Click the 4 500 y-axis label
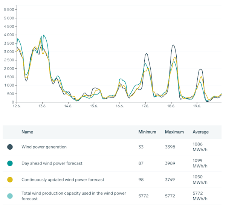Viewport: 226px width, 206px height. click(9, 26)
